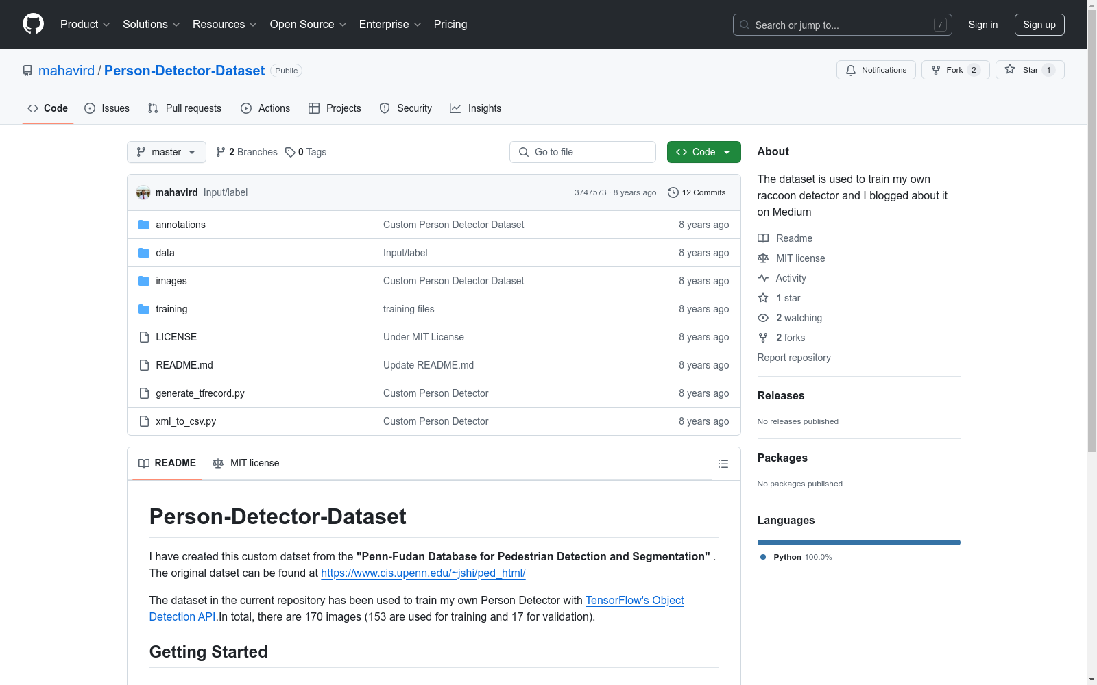Click the Search or jump to field

tap(843, 25)
